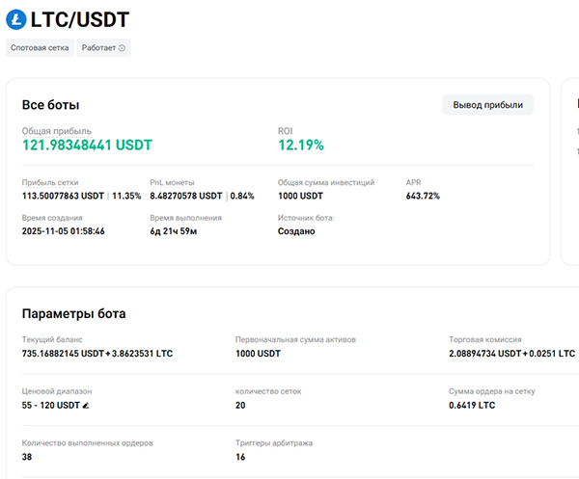Click the APR value 643.72%

point(423,196)
